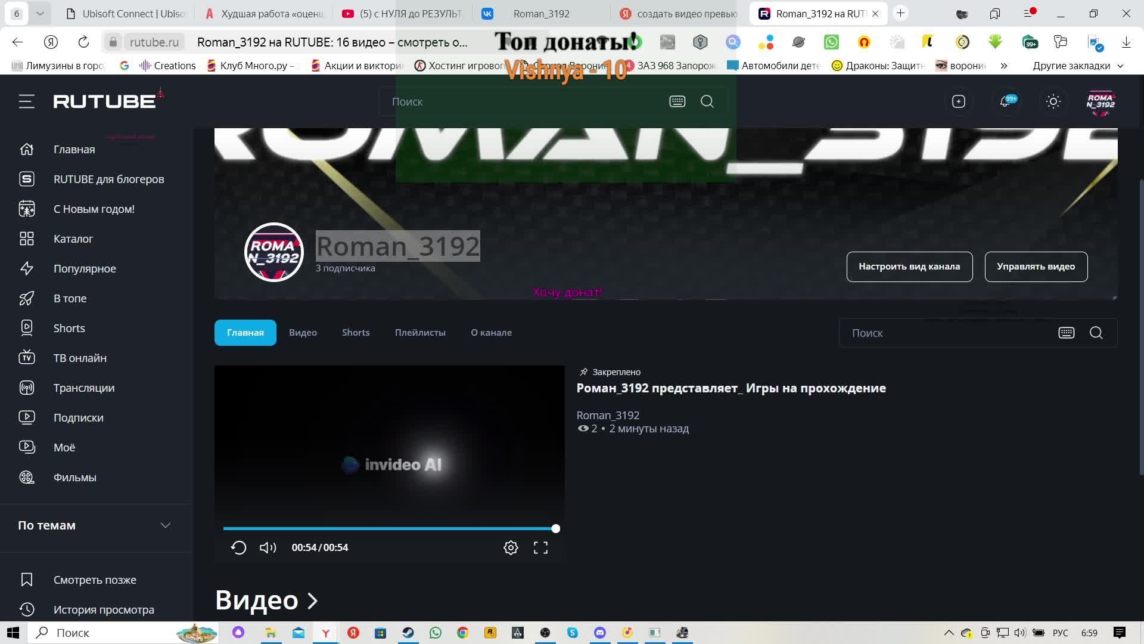Toggle the light/dark theme sun icon
Viewport: 1144px width, 644px height.
[1053, 101]
